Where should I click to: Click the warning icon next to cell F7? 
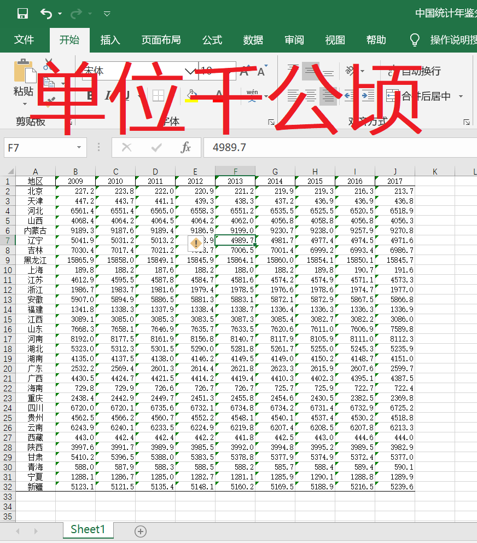(196, 242)
